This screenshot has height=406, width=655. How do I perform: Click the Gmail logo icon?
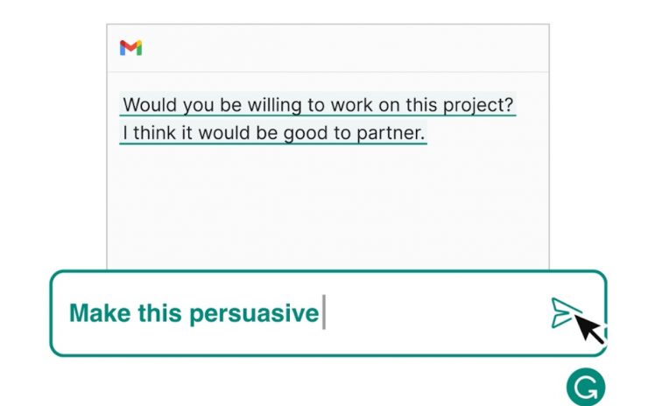(131, 48)
